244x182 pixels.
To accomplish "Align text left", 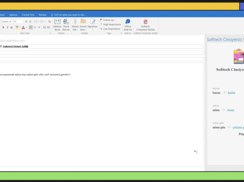I will pyautogui.click(x=31, y=27).
